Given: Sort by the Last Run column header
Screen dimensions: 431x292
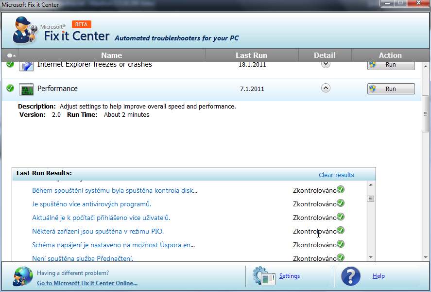Looking at the screenshot, I should coord(252,55).
